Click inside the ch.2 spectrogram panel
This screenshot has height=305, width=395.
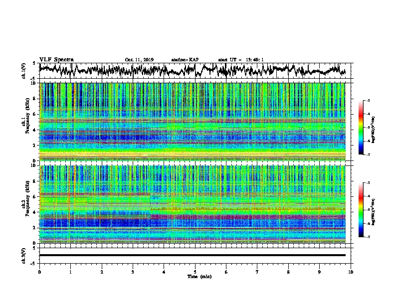pos(193,204)
